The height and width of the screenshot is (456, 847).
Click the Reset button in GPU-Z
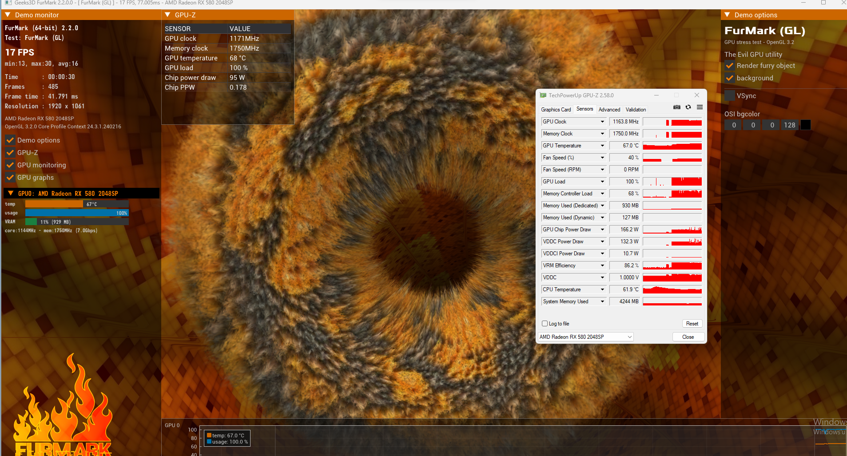tap(692, 324)
